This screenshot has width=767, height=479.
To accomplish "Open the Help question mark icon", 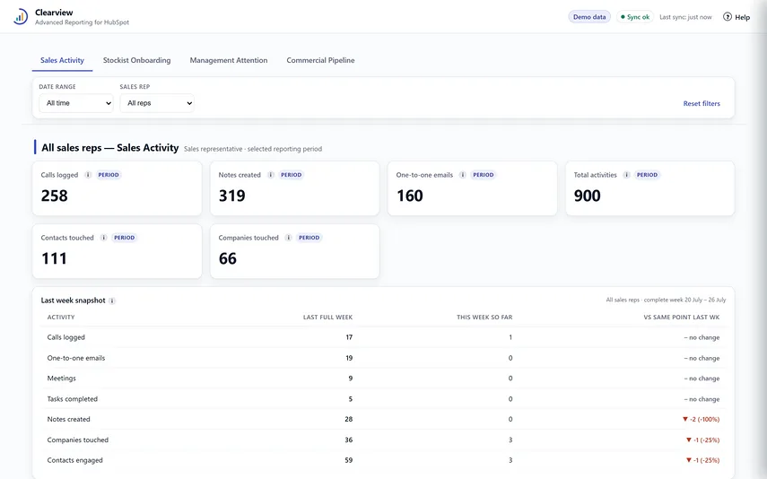I will pos(728,17).
